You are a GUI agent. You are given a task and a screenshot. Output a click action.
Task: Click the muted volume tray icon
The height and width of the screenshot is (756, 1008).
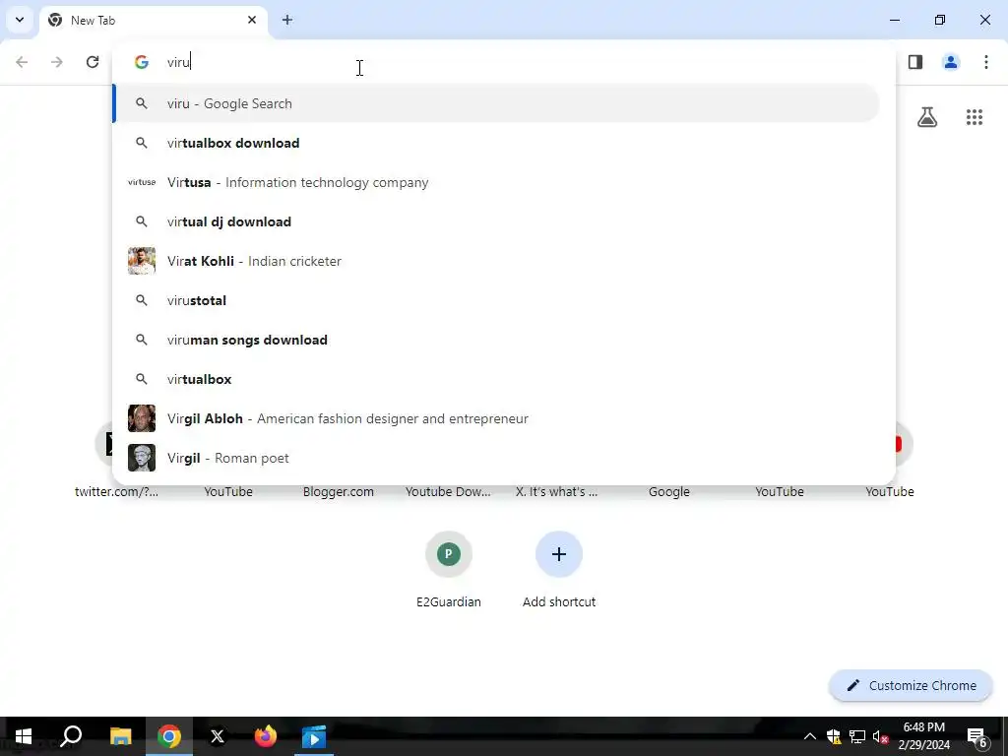click(x=880, y=736)
